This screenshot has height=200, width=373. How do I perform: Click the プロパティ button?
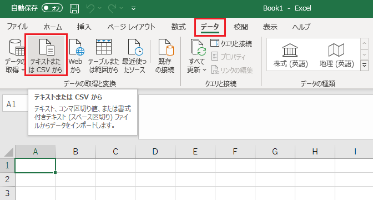(x=228, y=57)
